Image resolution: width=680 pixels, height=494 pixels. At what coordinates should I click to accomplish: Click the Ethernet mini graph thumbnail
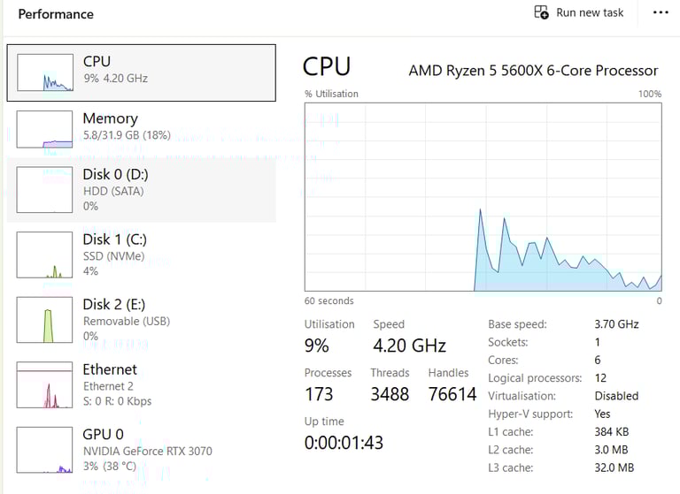click(x=44, y=385)
